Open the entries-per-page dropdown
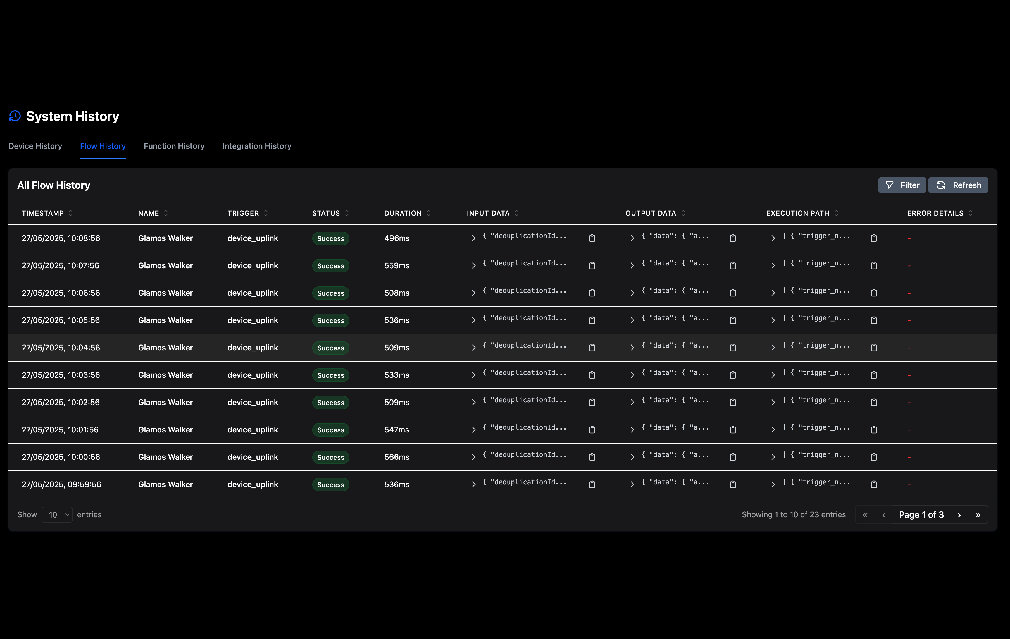The image size is (1010, 639). 57,514
